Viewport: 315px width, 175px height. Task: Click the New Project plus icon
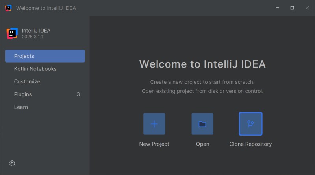pos(154,124)
